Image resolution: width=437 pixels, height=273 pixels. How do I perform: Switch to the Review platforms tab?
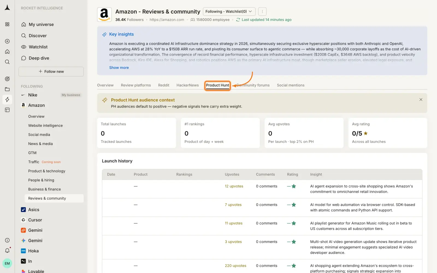click(x=136, y=85)
